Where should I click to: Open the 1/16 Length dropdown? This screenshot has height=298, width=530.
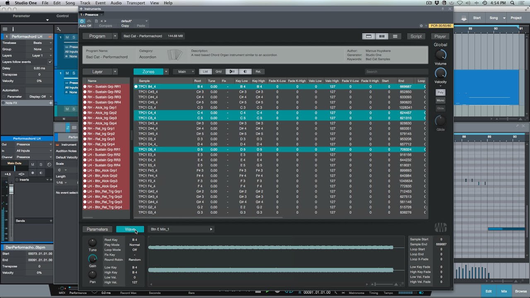coord(62,183)
